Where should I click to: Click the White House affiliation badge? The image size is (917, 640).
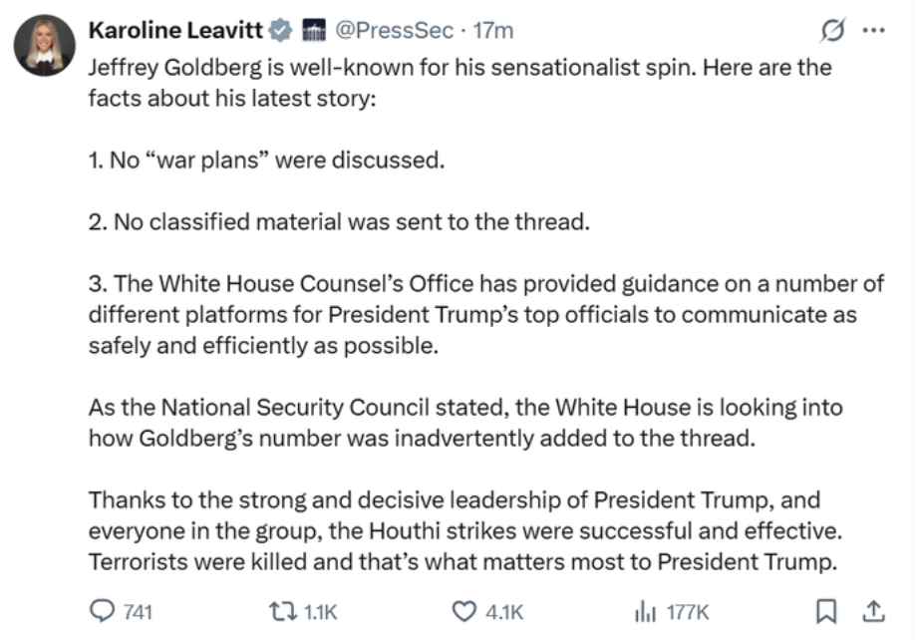pyautogui.click(x=312, y=31)
